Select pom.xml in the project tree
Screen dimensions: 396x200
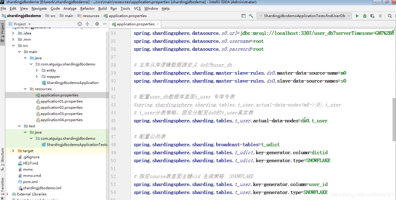coord(30,182)
